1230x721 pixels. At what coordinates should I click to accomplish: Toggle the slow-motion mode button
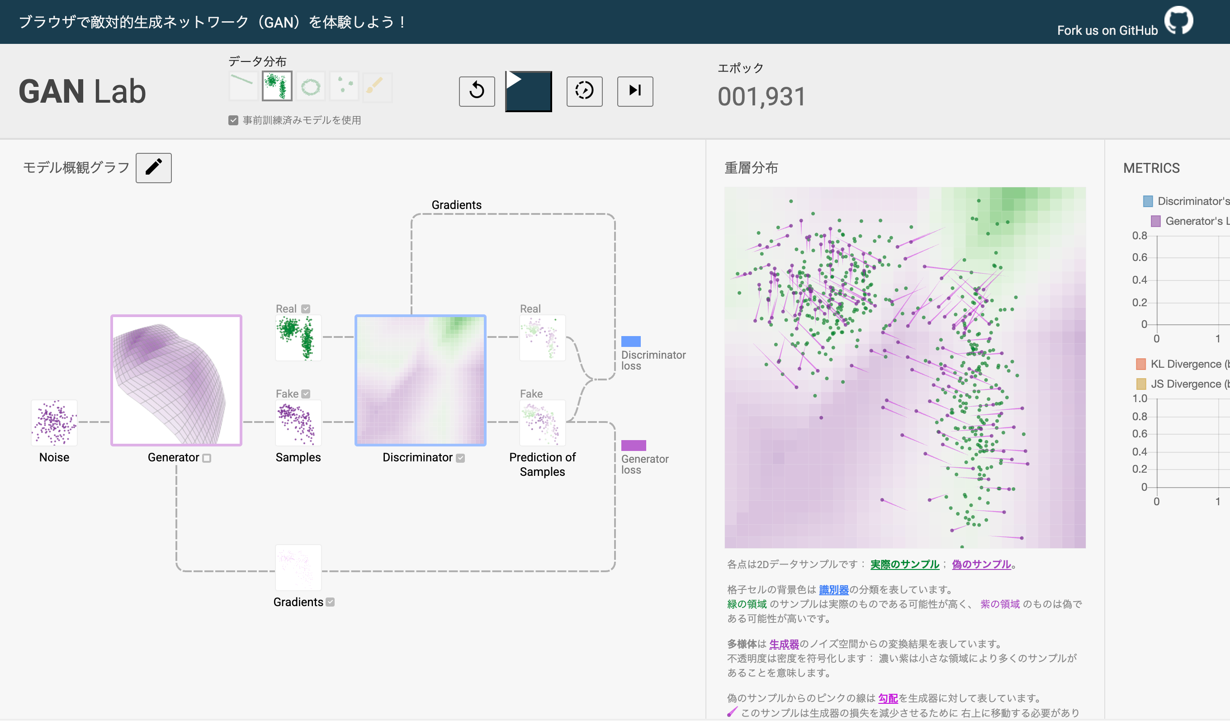pyautogui.click(x=584, y=91)
